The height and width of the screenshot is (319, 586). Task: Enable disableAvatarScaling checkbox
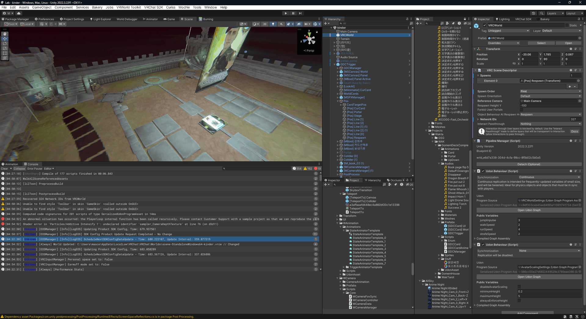tap(519, 287)
